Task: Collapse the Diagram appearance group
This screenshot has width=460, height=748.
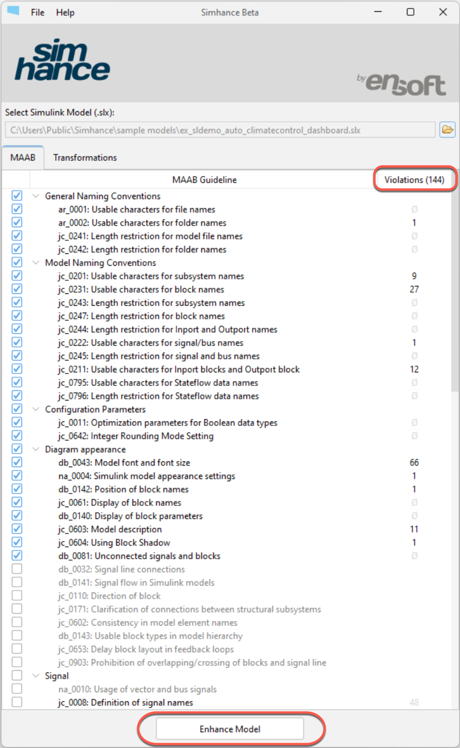Action: 36,449
